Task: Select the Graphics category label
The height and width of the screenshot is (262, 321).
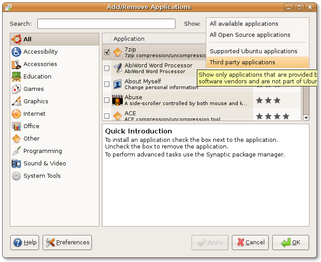Action: point(36,102)
